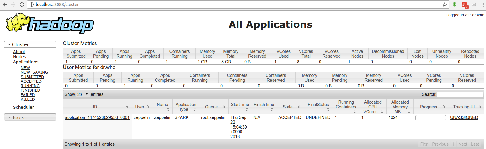This screenshot has height=149, width=486.
Task: Click the browser back arrow
Action: coord(5,5)
